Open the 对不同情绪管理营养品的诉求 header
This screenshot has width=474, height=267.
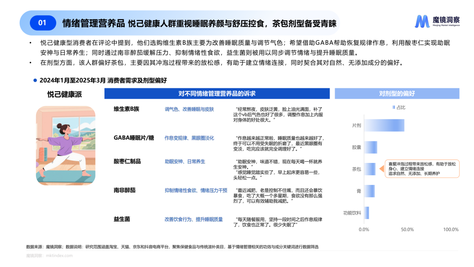217,94
